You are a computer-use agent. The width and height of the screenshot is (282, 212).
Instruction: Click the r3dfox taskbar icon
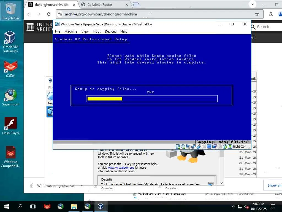(x=47, y=206)
